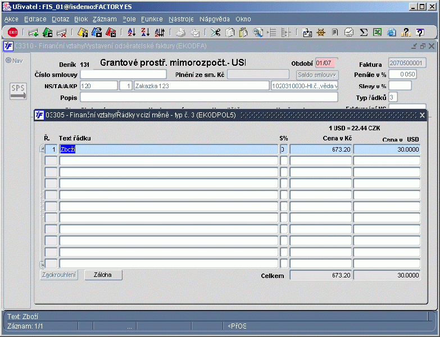Viewport: 440px width, 337px height.
Task: Open the Nápověda menu
Action: pos(215,19)
